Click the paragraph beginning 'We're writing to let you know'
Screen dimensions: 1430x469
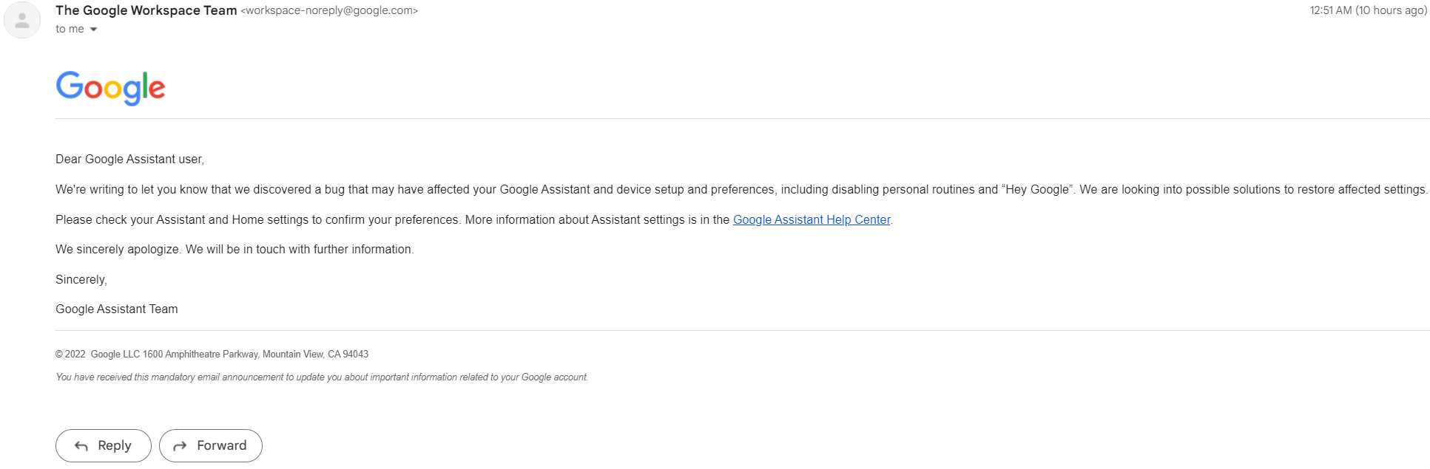point(741,189)
